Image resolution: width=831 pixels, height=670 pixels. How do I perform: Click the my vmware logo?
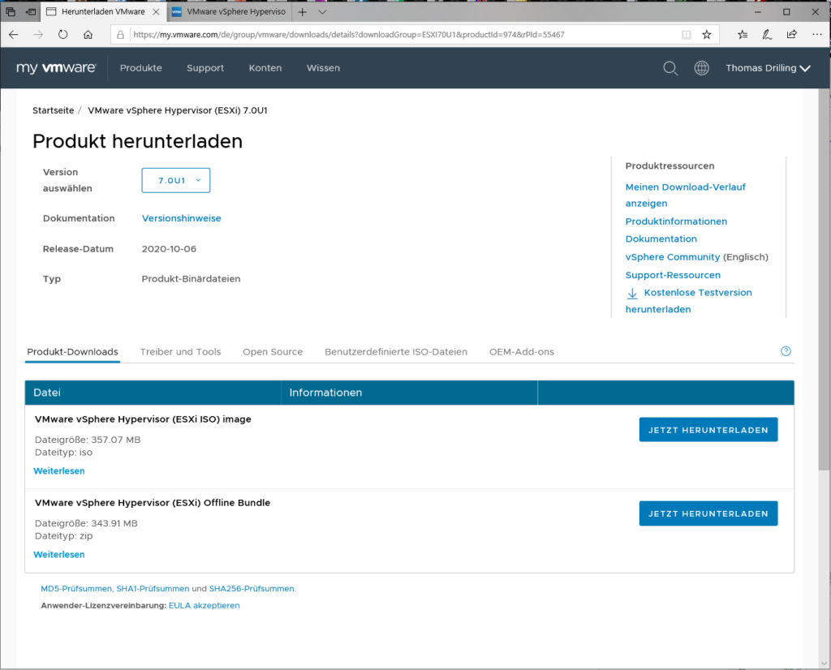pyautogui.click(x=56, y=68)
